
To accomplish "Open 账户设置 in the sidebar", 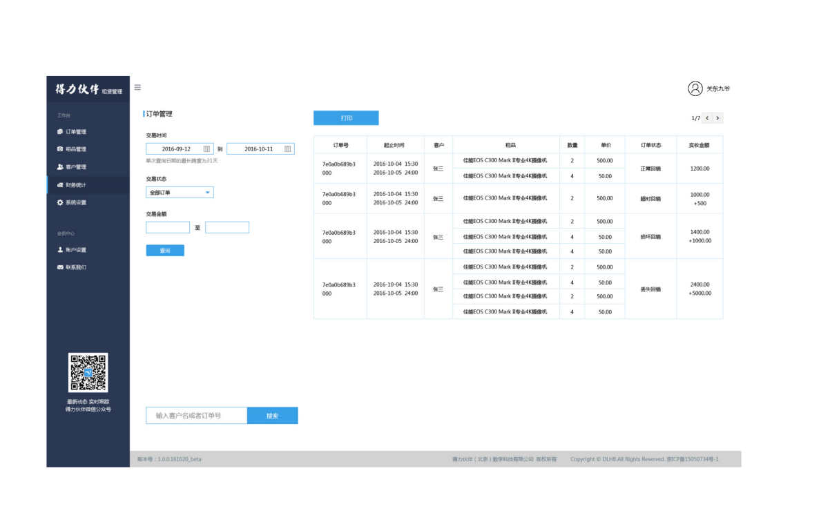I will 75,250.
